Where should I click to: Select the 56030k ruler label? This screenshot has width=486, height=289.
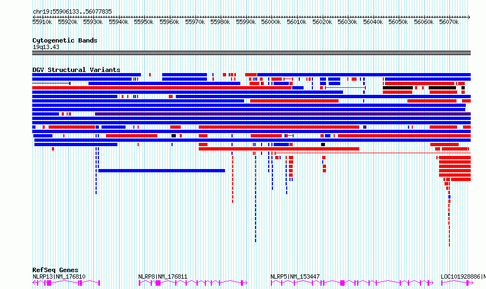click(347, 22)
